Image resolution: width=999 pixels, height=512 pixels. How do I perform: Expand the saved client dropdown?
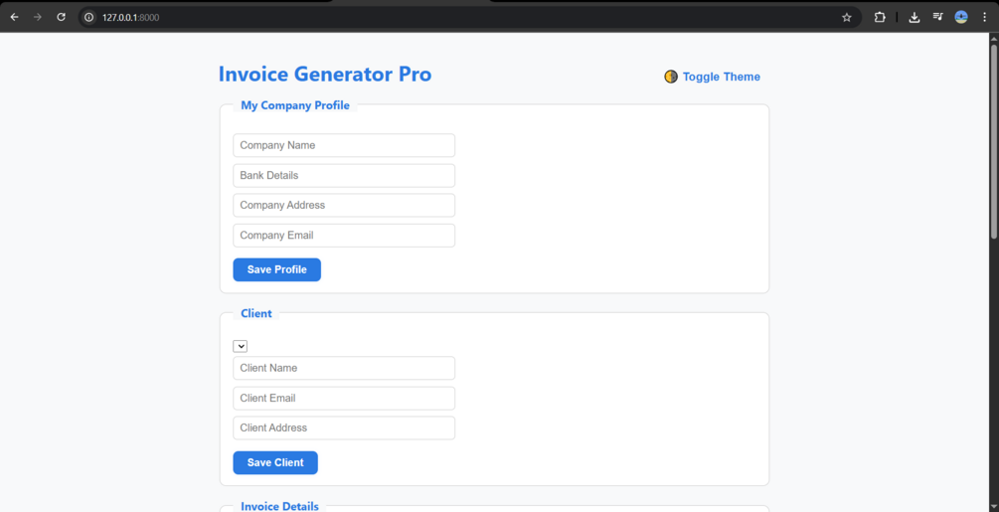[241, 346]
